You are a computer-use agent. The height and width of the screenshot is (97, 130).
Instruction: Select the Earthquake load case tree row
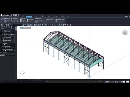point(8,36)
